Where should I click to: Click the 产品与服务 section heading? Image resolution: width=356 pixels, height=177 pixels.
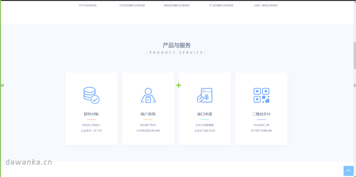point(176,45)
